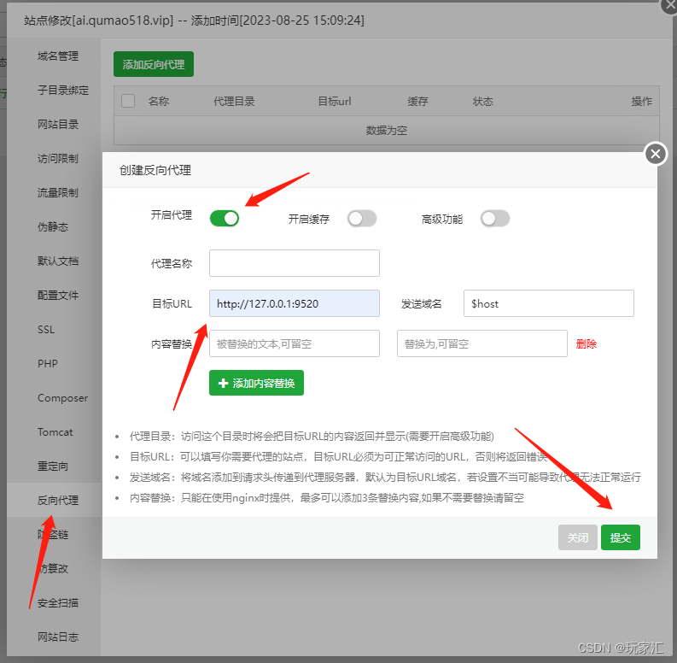This screenshot has height=663, width=677.
Task: Click the 状态 column header
Action: point(482,102)
